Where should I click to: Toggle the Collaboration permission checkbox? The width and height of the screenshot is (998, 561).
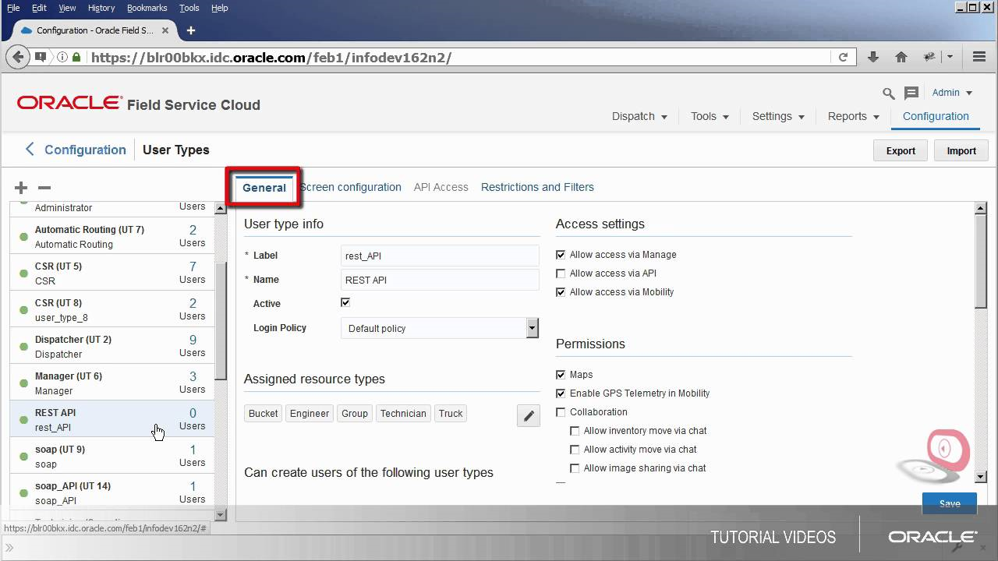pos(561,412)
